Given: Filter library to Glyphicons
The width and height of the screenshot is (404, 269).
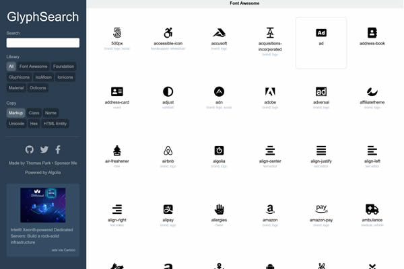Looking at the screenshot, I should coord(19,77).
